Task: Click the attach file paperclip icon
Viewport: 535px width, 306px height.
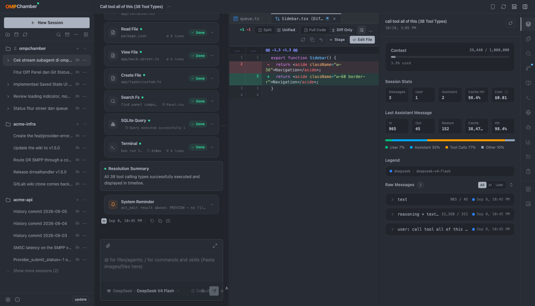Action: (108, 246)
